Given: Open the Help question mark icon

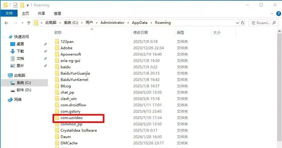Looking at the screenshot, I should (278, 14).
